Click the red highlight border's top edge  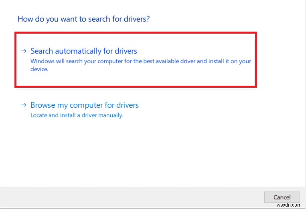[136, 34]
